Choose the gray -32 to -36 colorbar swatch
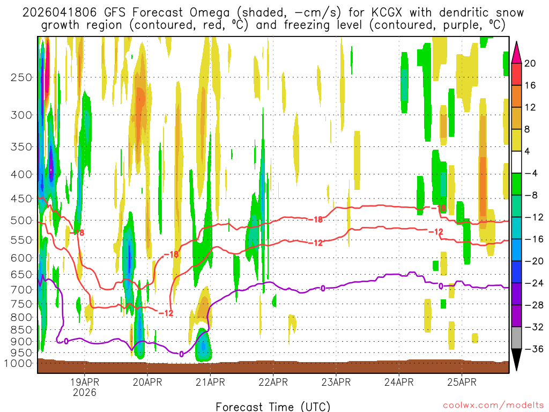The image size is (549, 412). (x=517, y=338)
